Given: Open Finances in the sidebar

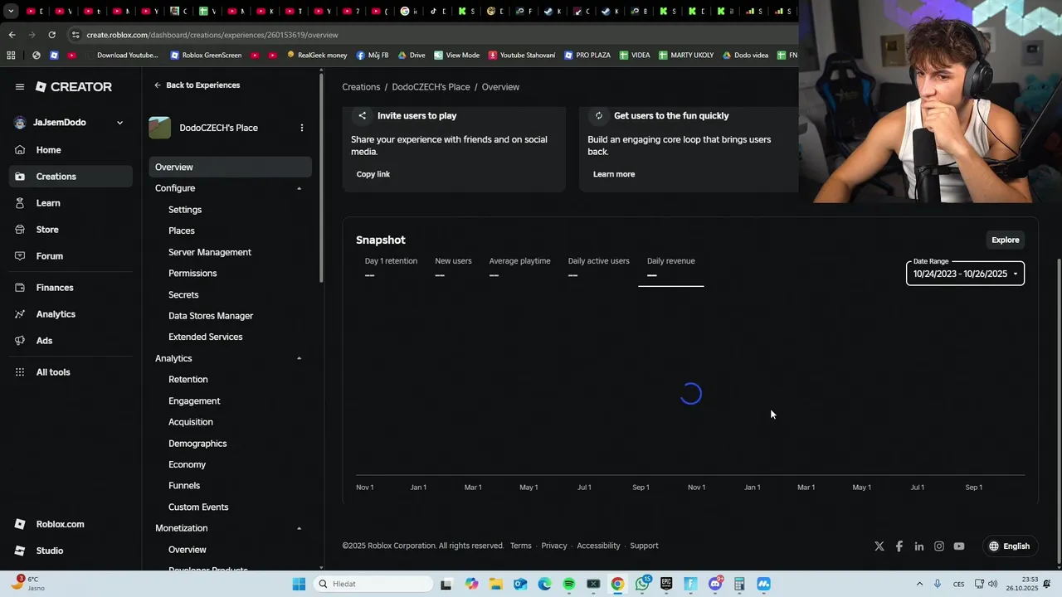Looking at the screenshot, I should [x=55, y=288].
